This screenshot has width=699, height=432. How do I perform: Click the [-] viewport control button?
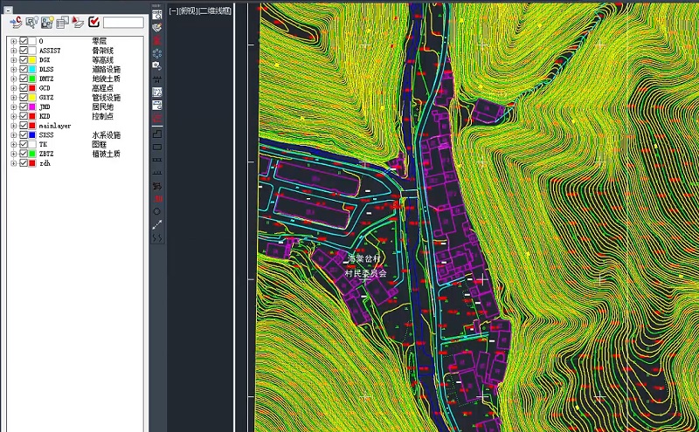pos(173,11)
